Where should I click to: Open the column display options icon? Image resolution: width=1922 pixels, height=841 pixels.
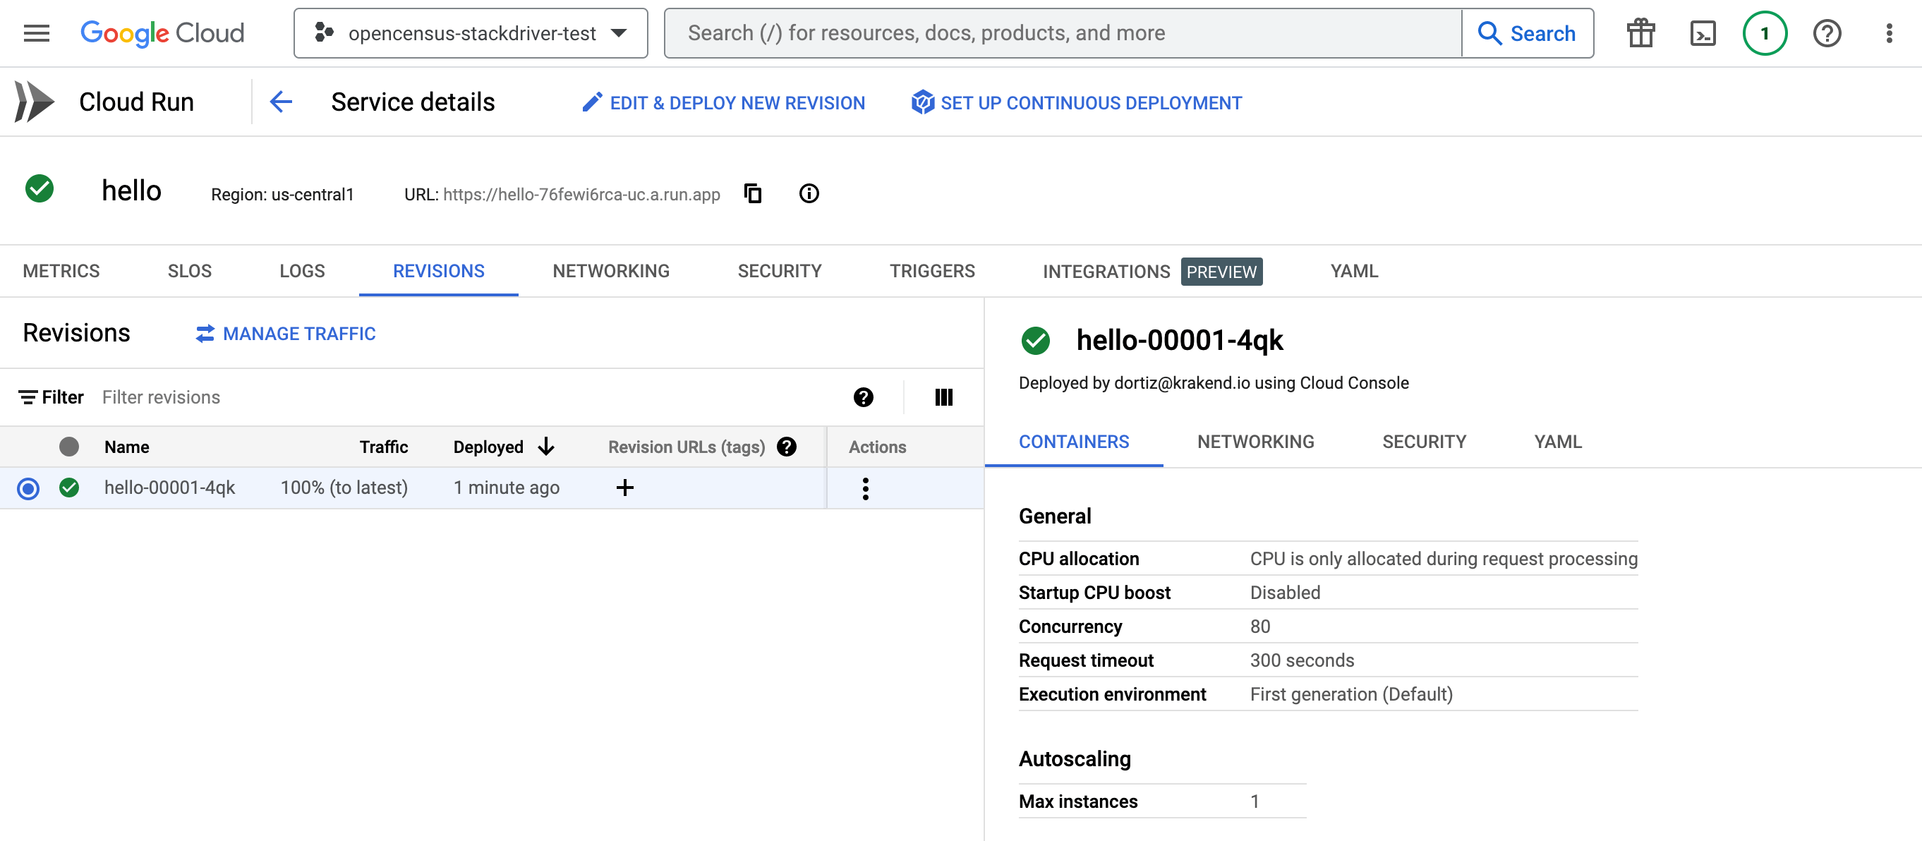(x=944, y=397)
